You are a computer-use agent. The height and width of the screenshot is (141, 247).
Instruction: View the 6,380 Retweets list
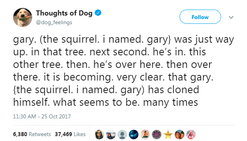pos(32,134)
